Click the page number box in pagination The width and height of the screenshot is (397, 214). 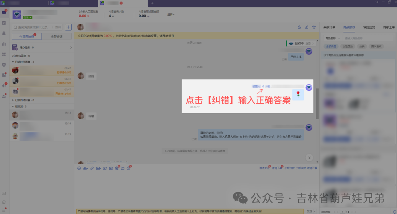343,212
